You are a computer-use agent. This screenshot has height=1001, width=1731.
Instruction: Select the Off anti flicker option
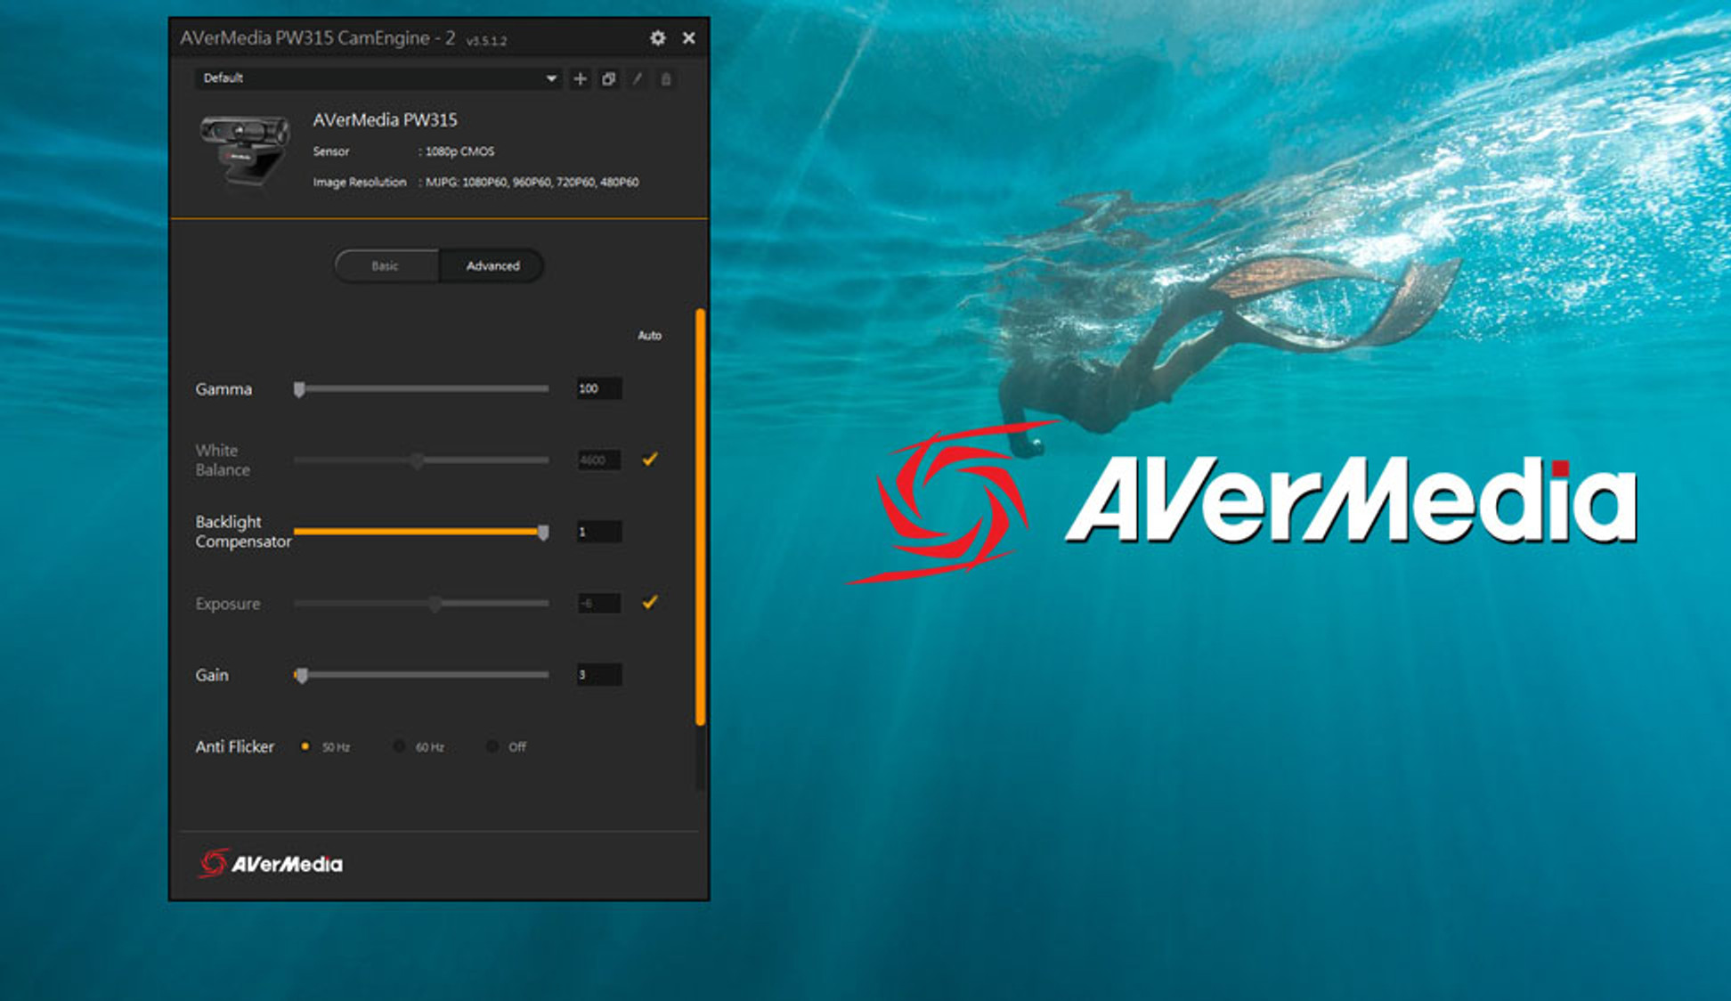pos(492,746)
